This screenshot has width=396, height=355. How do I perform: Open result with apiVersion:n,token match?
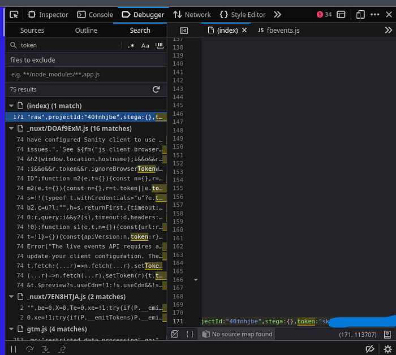click(86, 237)
